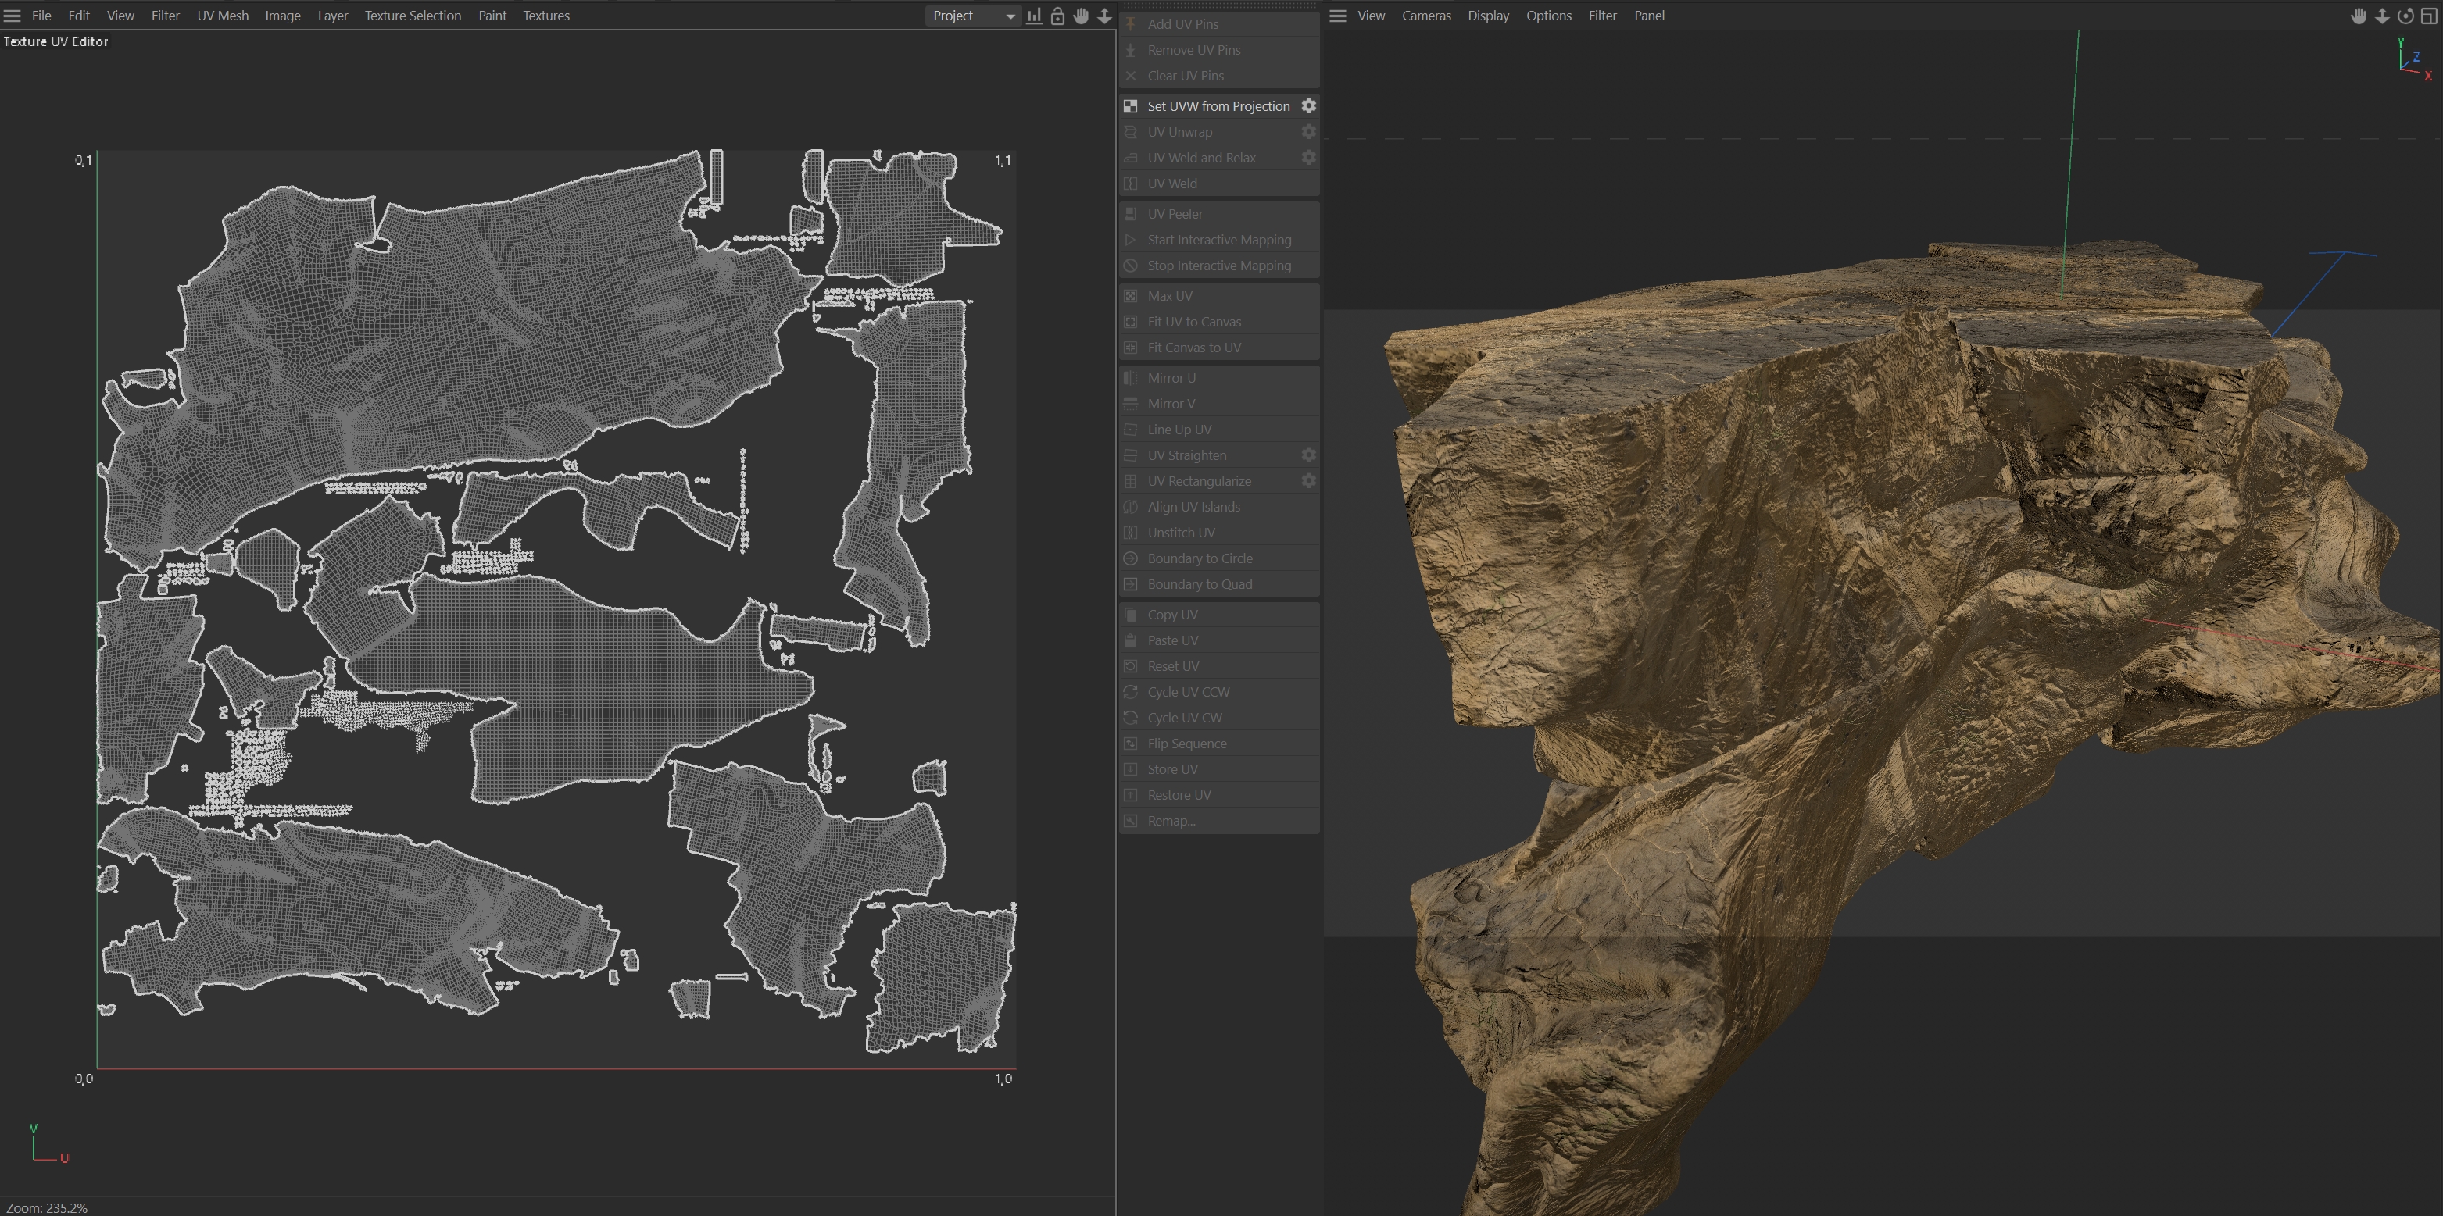Viewport: 2443px width, 1216px height.
Task: Click the toggle active view icon in viewport
Action: tap(2428, 15)
